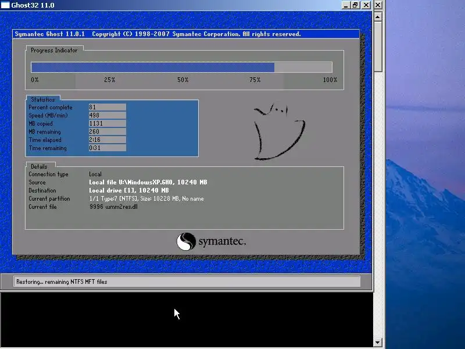Select the Time remaining value 0:31
Image resolution: width=465 pixels, height=349 pixels.
(x=108, y=148)
